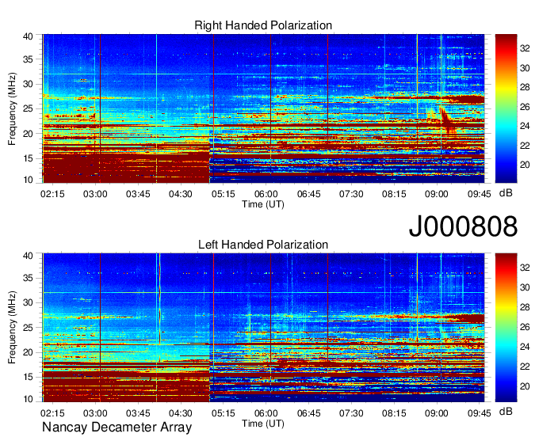Click "Frequency (MHz)" axis label of Right Handed plot
This screenshot has width=539, height=437.
coord(12,108)
